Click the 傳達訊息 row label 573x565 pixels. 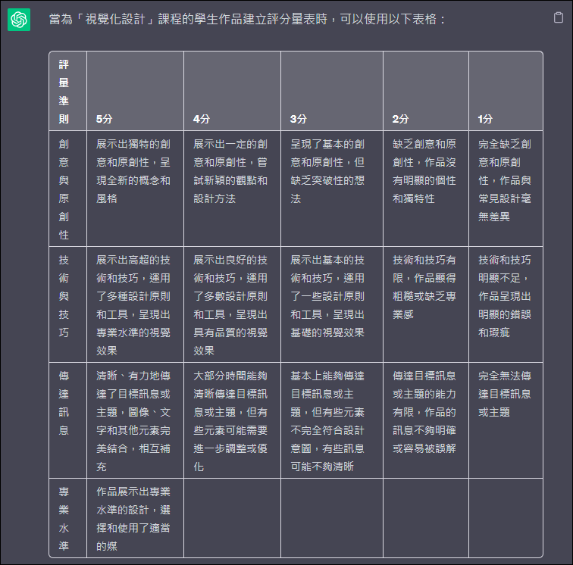pyautogui.click(x=68, y=420)
